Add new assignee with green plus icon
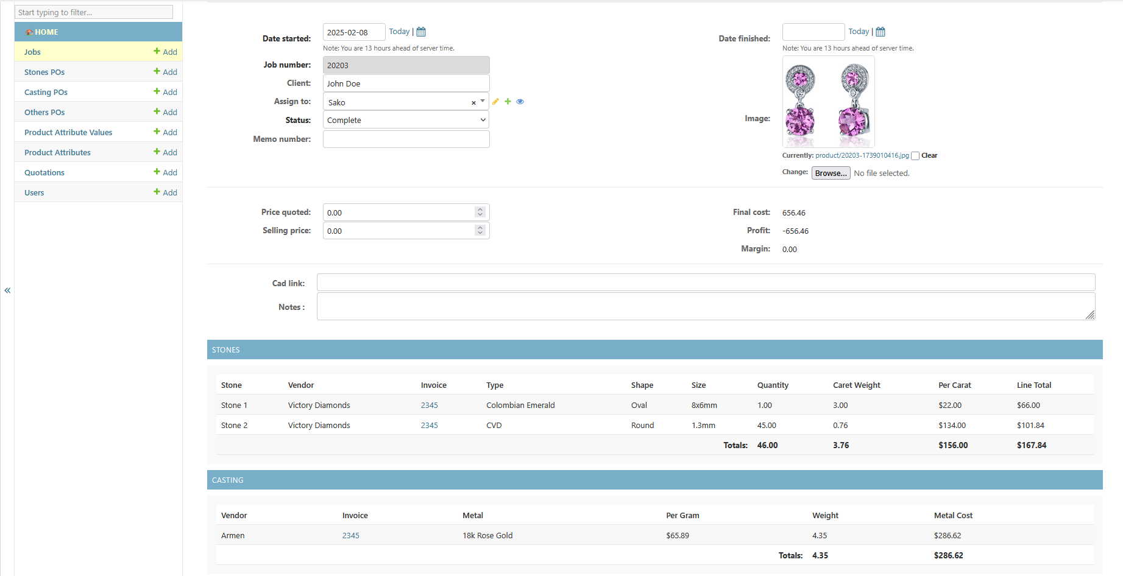 click(x=508, y=102)
